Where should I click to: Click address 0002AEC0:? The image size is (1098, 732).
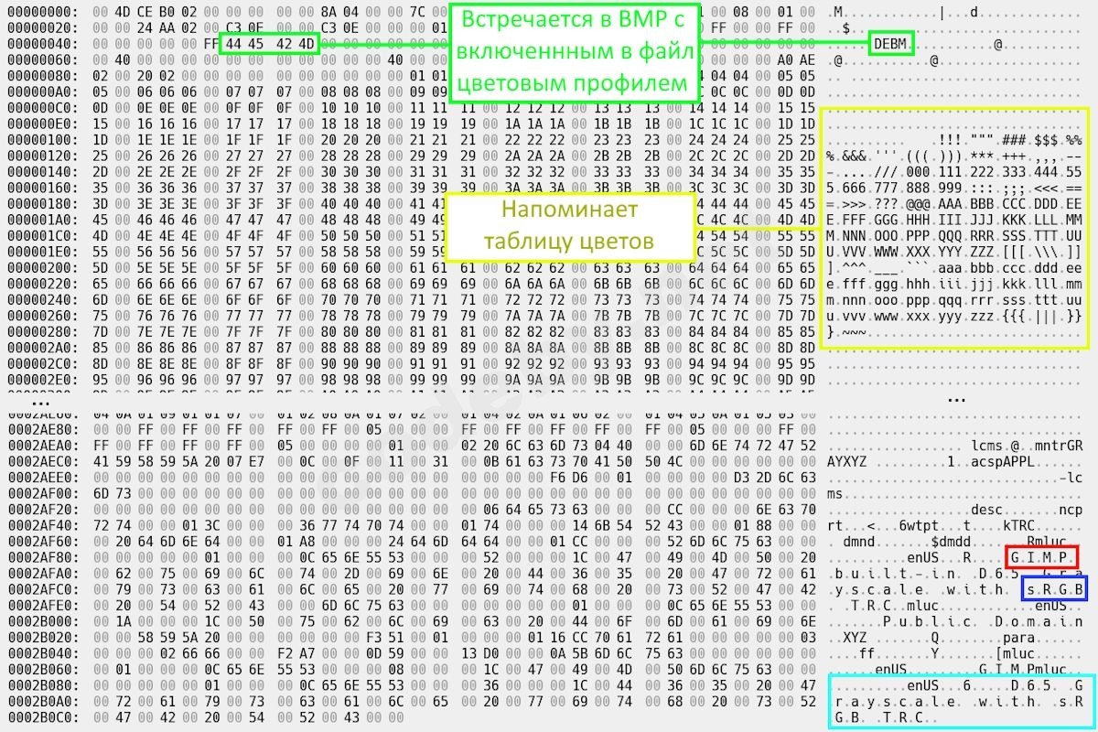42,461
